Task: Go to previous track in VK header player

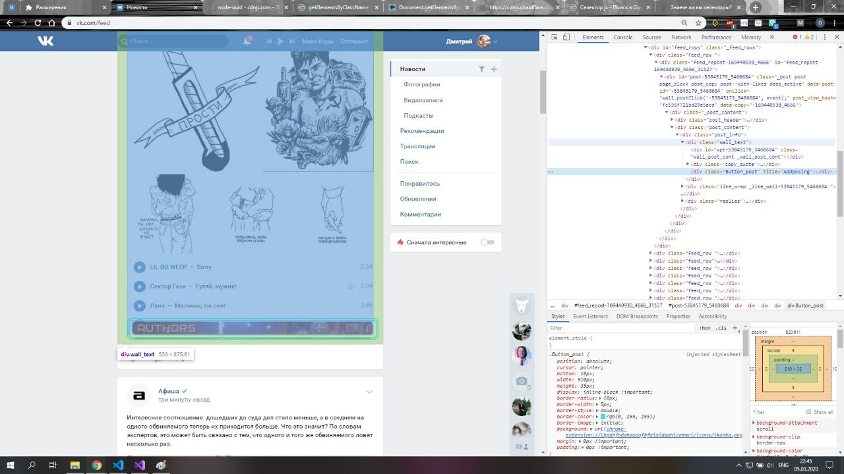Action: coord(269,41)
